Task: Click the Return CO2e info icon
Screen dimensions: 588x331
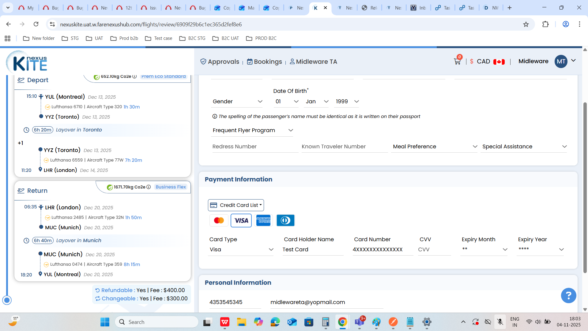Action: [149, 187]
